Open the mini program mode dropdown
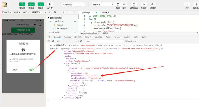Viewport: 199px width, 107px height. pyautogui.click(x=74, y=4)
